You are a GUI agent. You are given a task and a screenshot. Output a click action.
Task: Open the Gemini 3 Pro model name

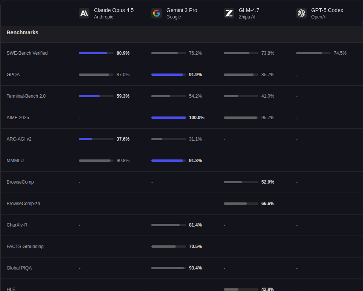pyautogui.click(x=181, y=10)
